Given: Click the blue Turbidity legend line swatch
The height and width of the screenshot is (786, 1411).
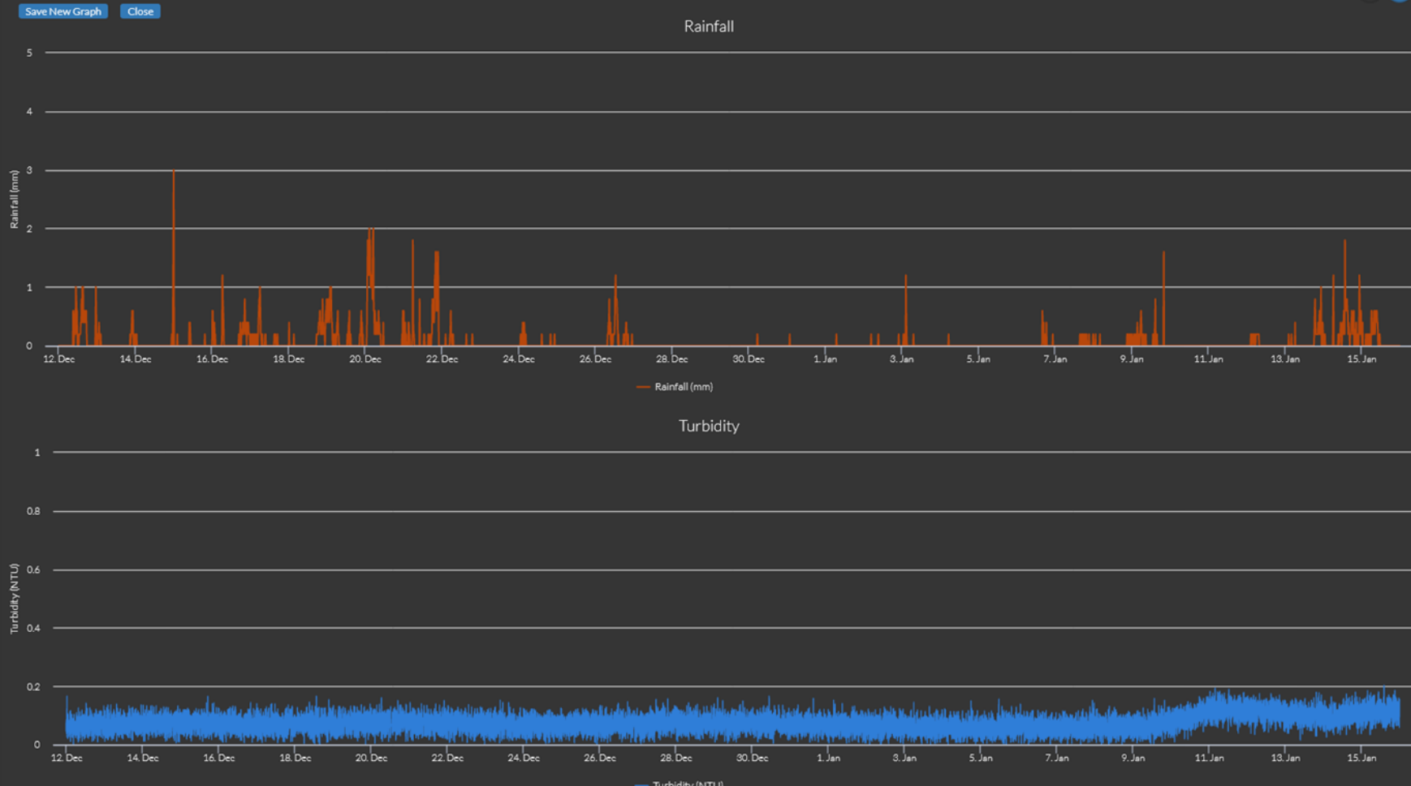Looking at the screenshot, I should (641, 784).
